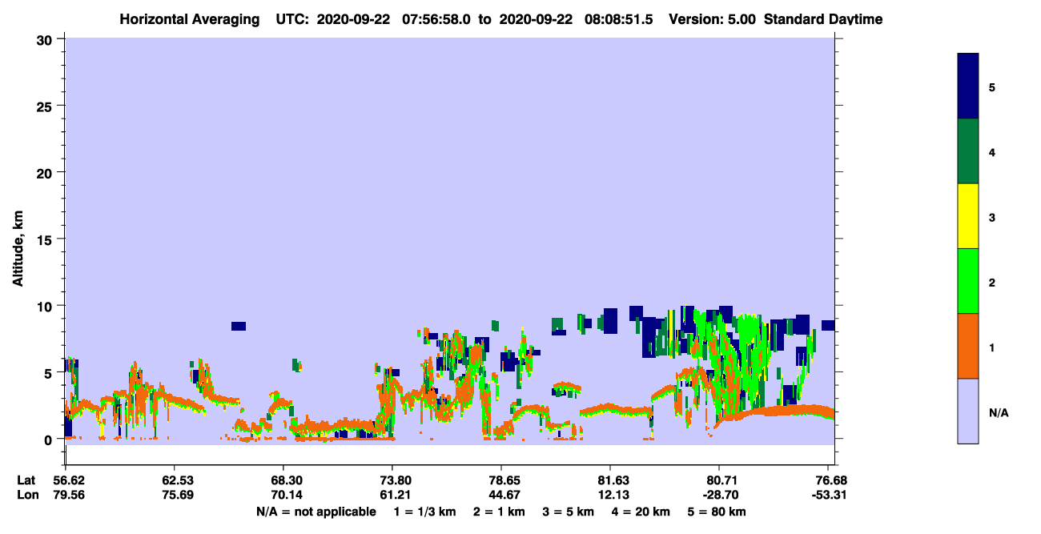Click the yellow colorbar segment labeled 3
The image size is (1041, 534).
968,216
